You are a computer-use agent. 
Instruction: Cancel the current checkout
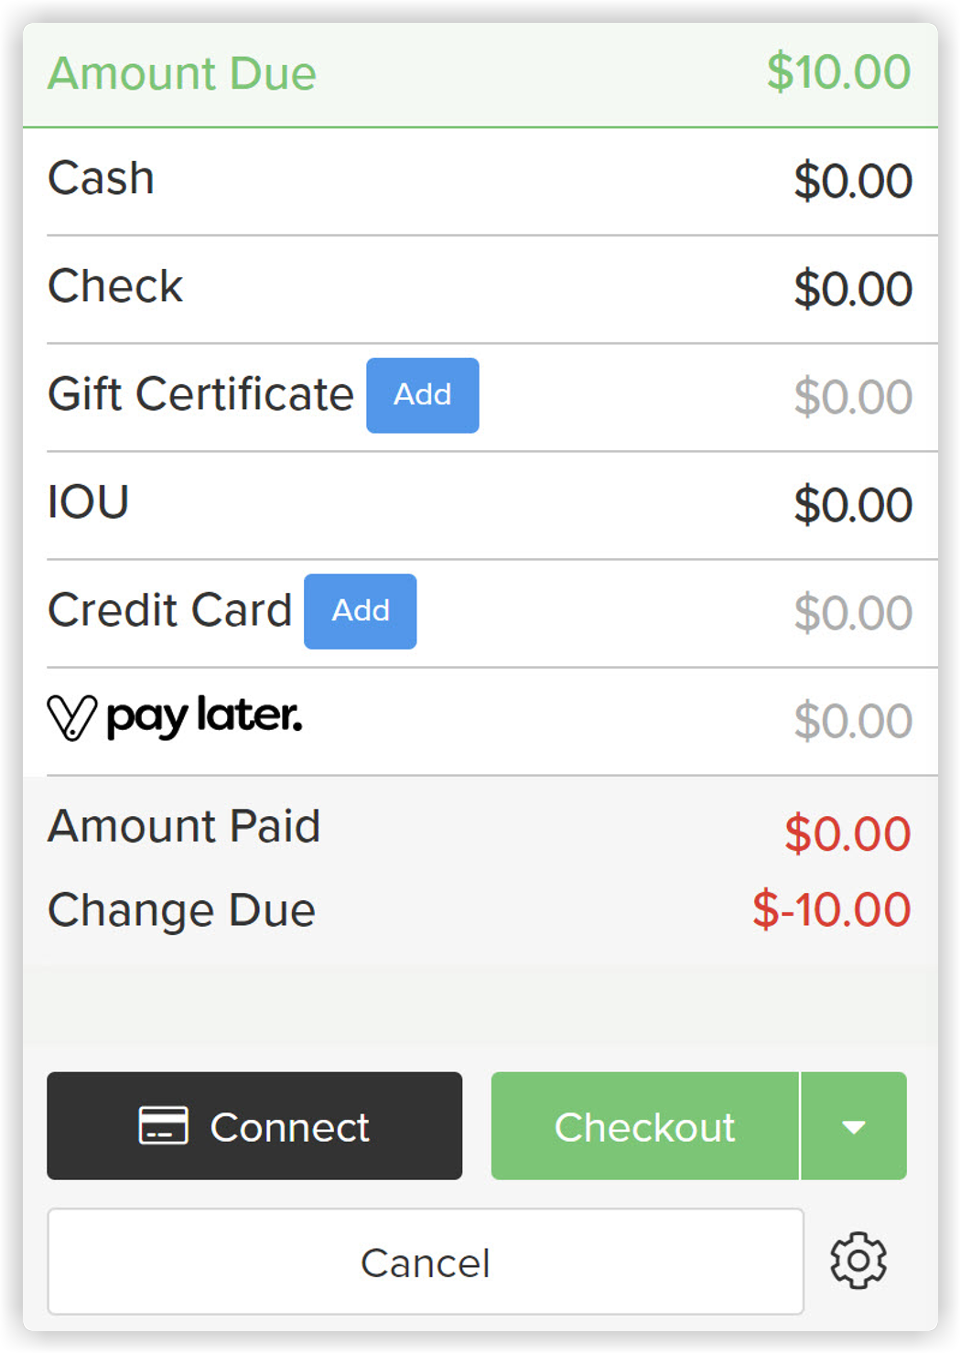point(425,1262)
